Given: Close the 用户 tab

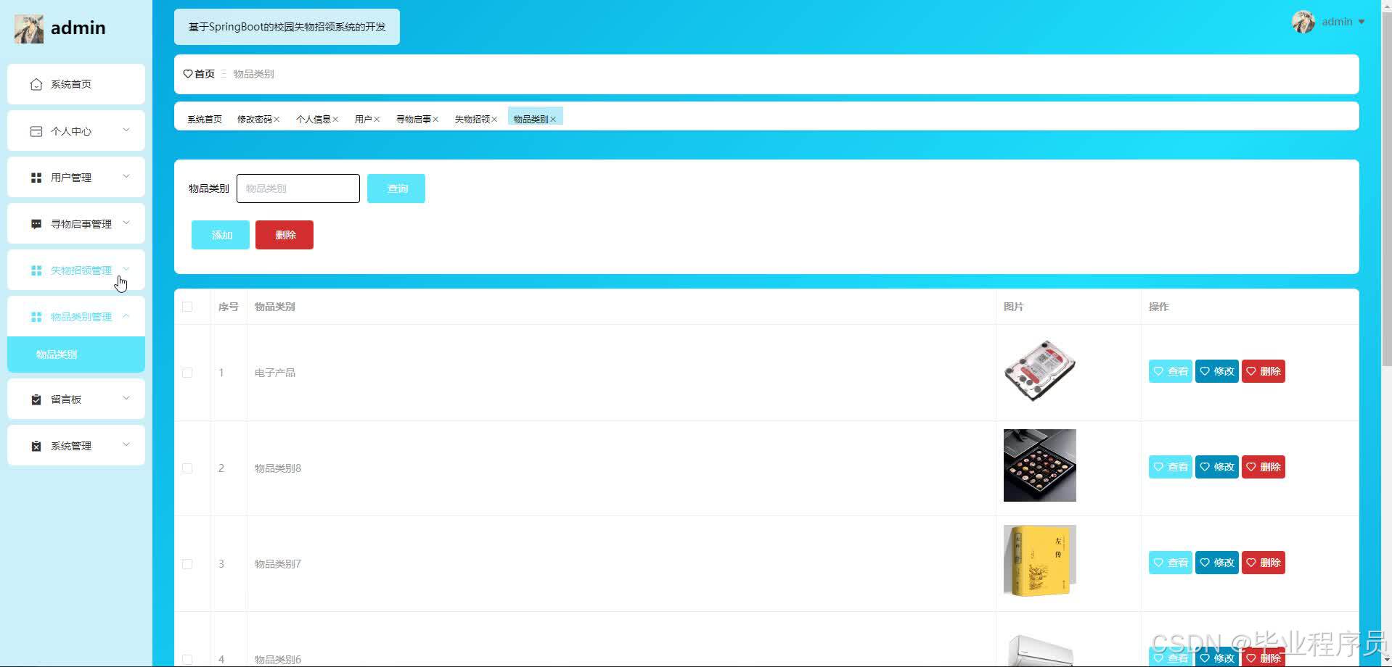Looking at the screenshot, I should [x=377, y=120].
